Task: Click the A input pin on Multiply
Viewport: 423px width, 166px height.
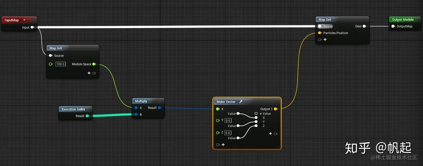Action: tap(136, 108)
